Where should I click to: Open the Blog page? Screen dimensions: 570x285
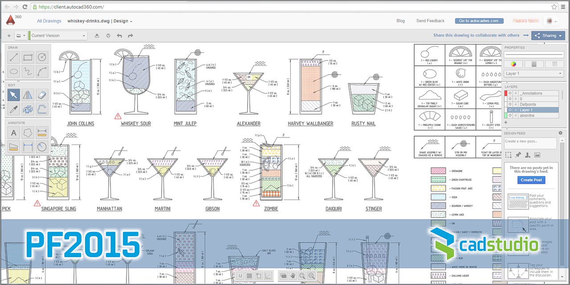click(x=400, y=21)
